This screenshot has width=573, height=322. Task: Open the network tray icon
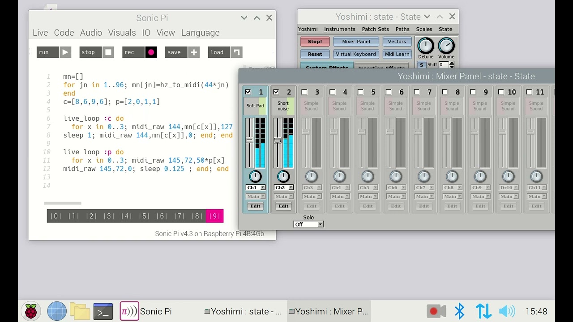pyautogui.click(x=483, y=311)
